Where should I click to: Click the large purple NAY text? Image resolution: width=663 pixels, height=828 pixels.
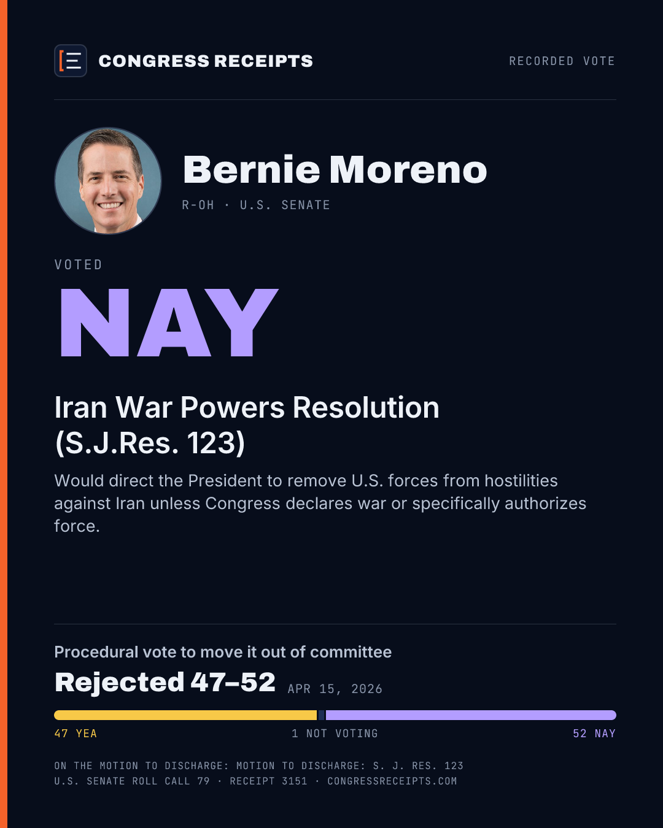(169, 323)
